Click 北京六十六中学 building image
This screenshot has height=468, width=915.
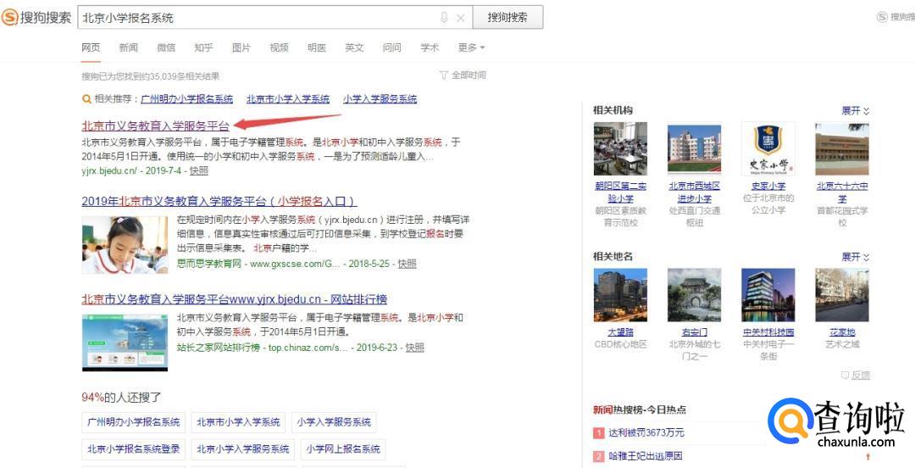(x=842, y=149)
